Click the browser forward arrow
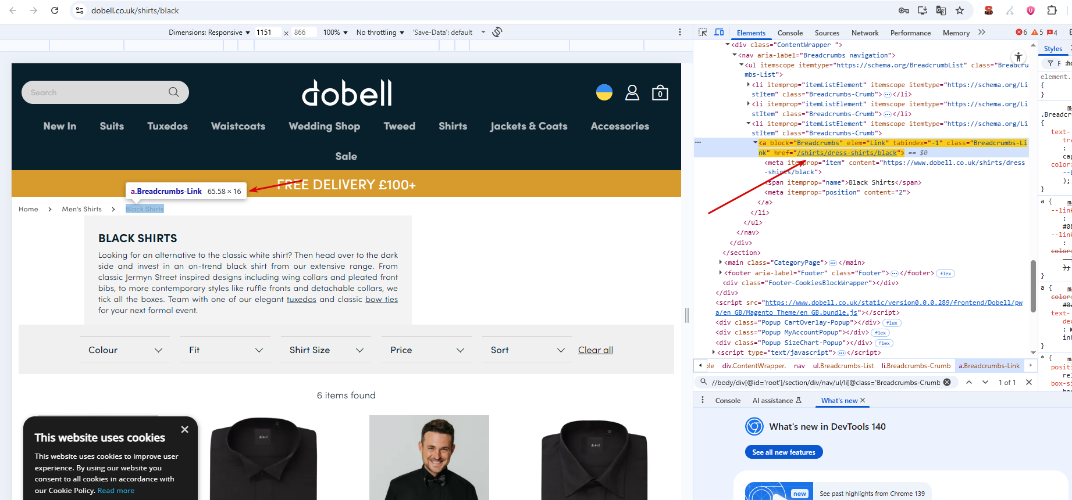The width and height of the screenshot is (1072, 500). pyautogui.click(x=33, y=10)
